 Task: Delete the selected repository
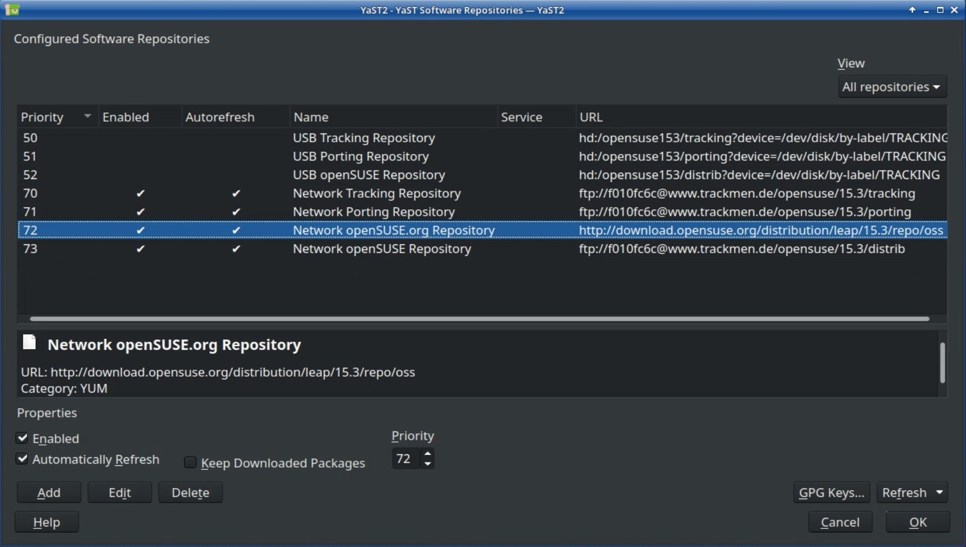[x=190, y=492]
